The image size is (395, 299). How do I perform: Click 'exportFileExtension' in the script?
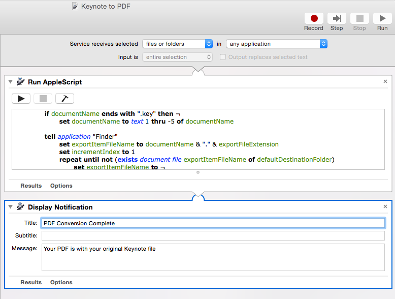(x=249, y=144)
